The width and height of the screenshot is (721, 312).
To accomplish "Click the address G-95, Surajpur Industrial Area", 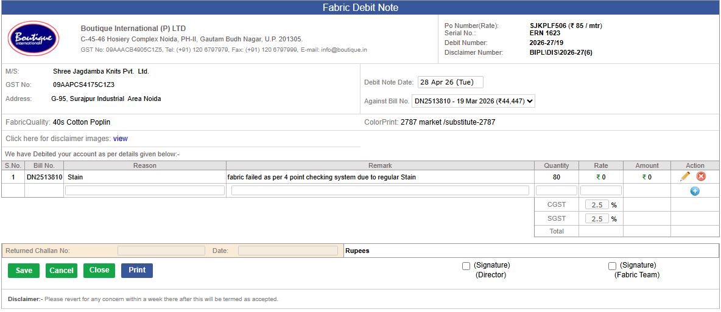I will [x=106, y=99].
